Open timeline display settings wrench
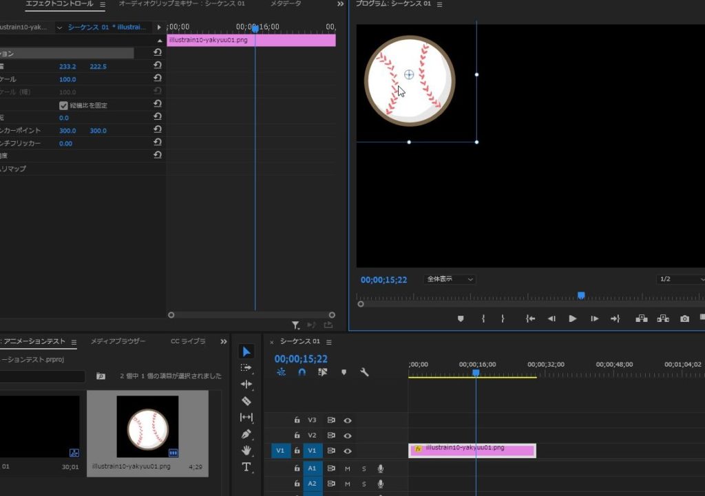The width and height of the screenshot is (705, 496). click(364, 372)
